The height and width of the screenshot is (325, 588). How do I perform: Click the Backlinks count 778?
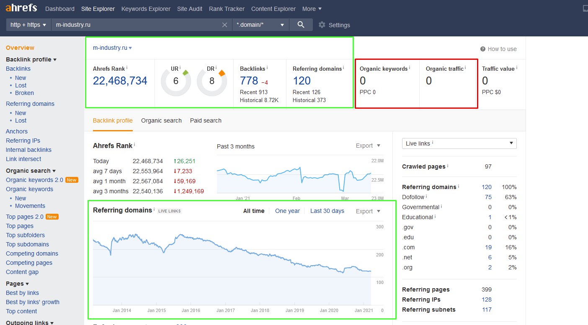coord(249,81)
